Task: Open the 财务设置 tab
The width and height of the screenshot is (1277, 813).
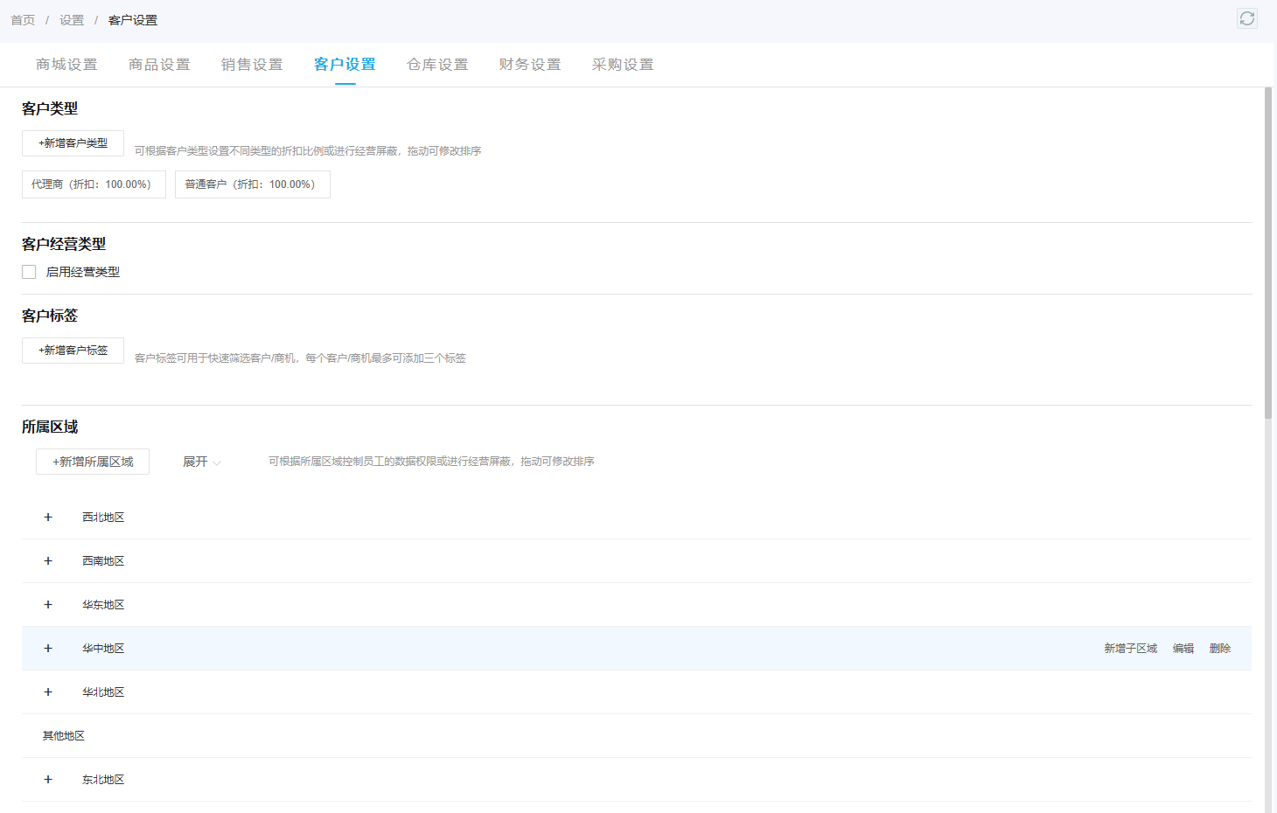Action: [x=530, y=65]
